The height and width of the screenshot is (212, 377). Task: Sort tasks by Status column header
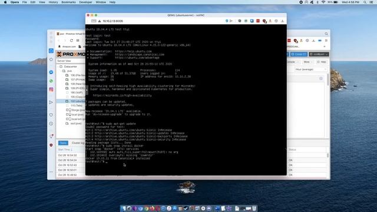pos(306,150)
